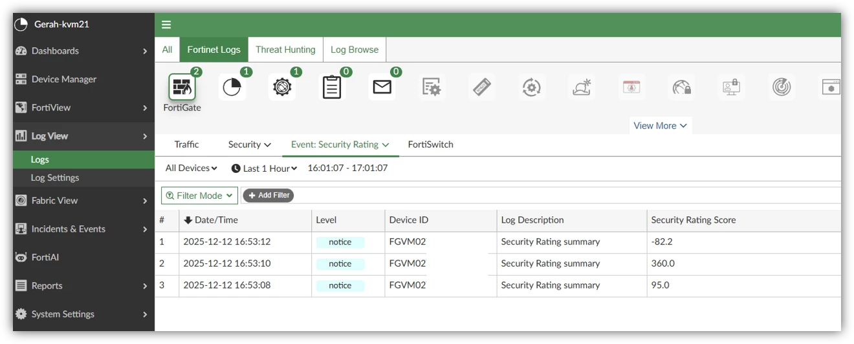
Task: Click the Security Rating Score column header
Action: click(x=744, y=220)
